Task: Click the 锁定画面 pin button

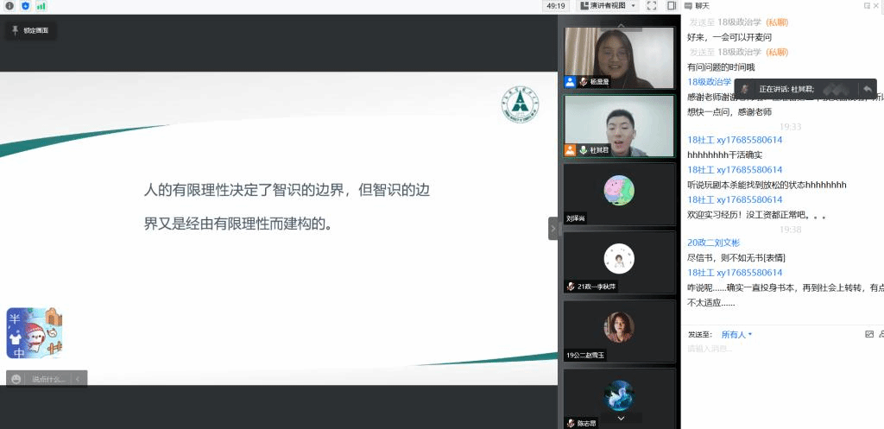Action: [x=30, y=30]
